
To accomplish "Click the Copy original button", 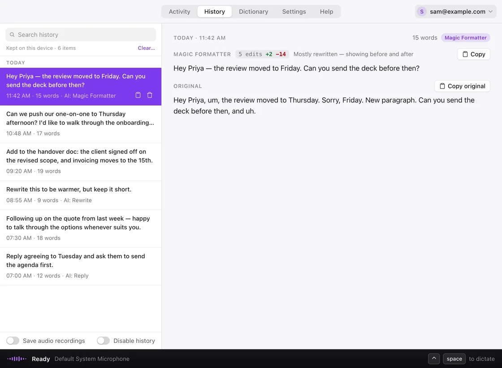I will coord(462,86).
